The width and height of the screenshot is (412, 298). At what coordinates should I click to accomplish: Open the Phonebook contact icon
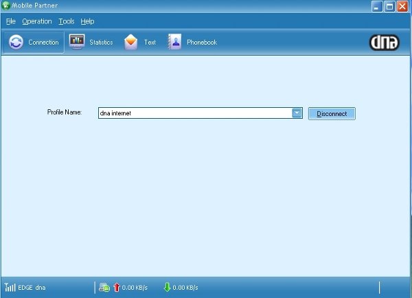point(174,41)
